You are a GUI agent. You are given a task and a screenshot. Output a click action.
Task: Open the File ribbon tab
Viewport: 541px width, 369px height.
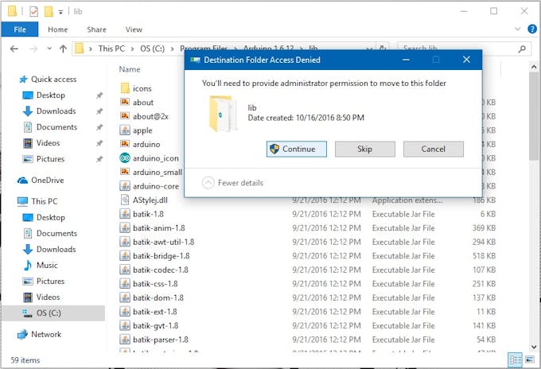[20, 29]
